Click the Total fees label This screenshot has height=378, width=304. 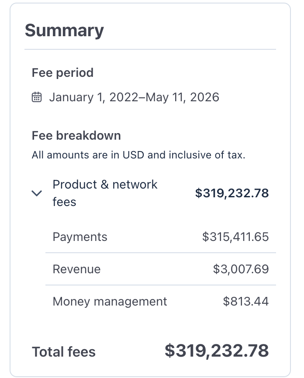tap(64, 352)
